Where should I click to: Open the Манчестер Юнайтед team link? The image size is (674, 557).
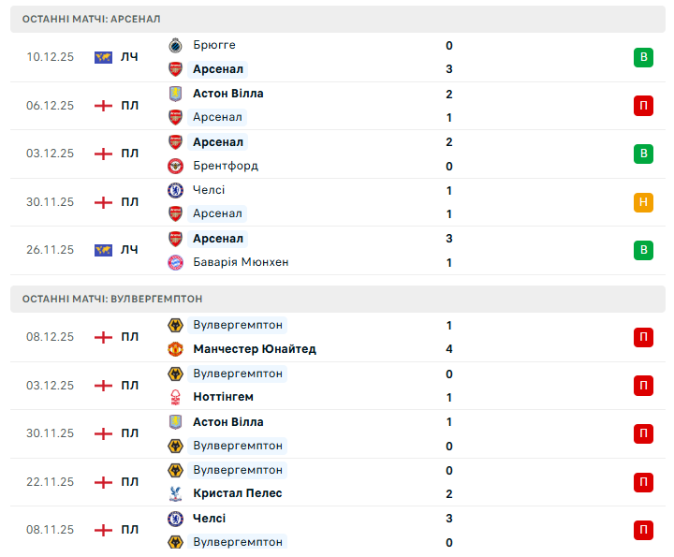coord(254,349)
